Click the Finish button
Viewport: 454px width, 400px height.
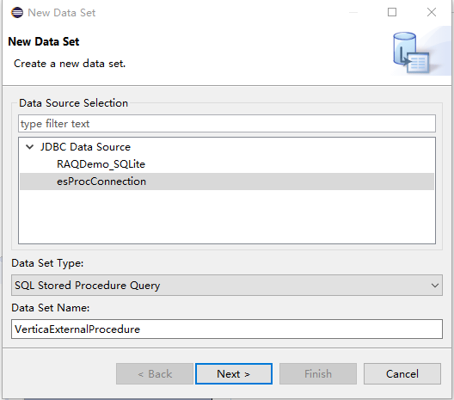318,374
